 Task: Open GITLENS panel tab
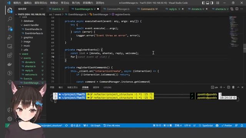coord(108,87)
